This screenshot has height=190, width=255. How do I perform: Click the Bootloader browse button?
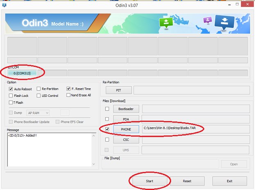click(x=126, y=109)
